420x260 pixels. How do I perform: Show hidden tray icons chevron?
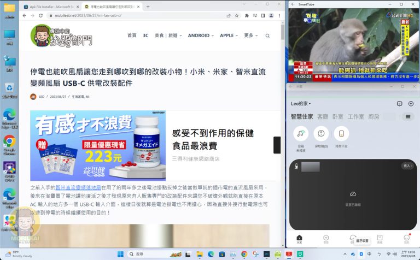pyautogui.click(x=345, y=254)
